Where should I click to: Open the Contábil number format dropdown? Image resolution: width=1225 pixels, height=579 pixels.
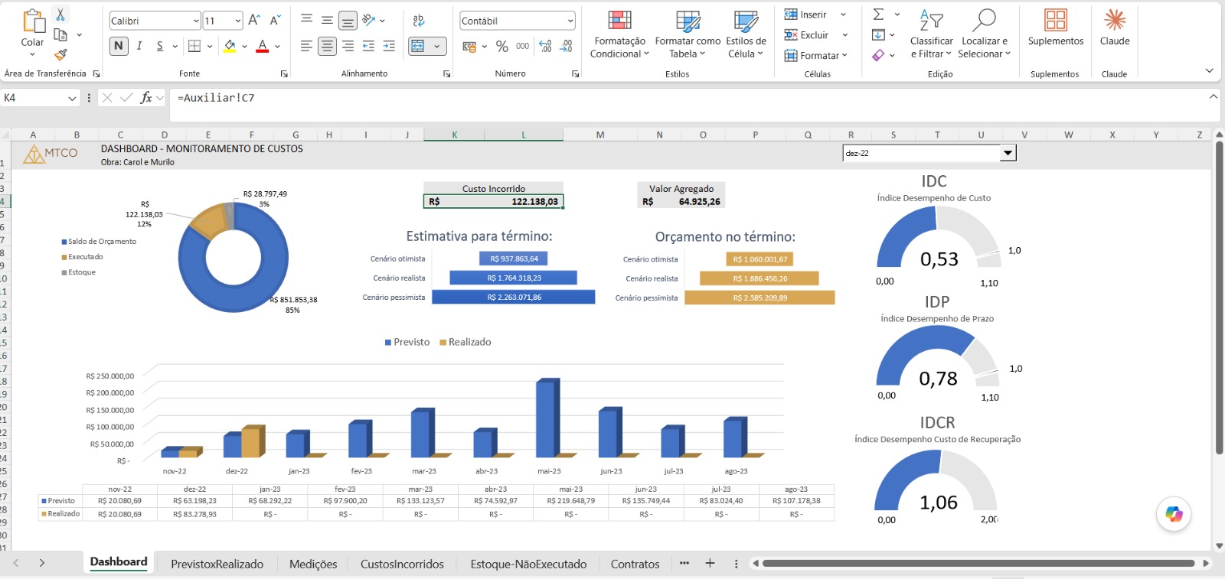570,21
